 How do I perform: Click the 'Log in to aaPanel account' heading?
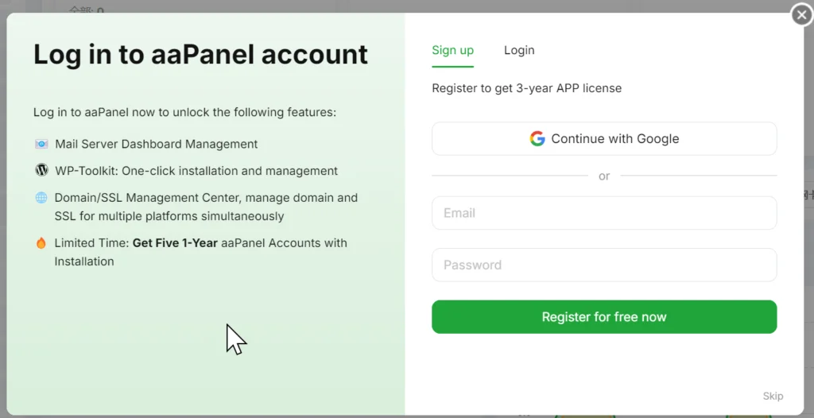(x=200, y=54)
